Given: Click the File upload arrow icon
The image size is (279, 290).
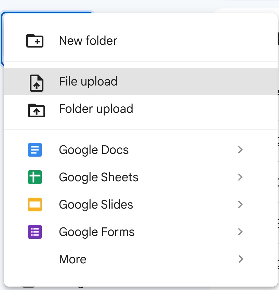Looking at the screenshot, I should (x=36, y=82).
